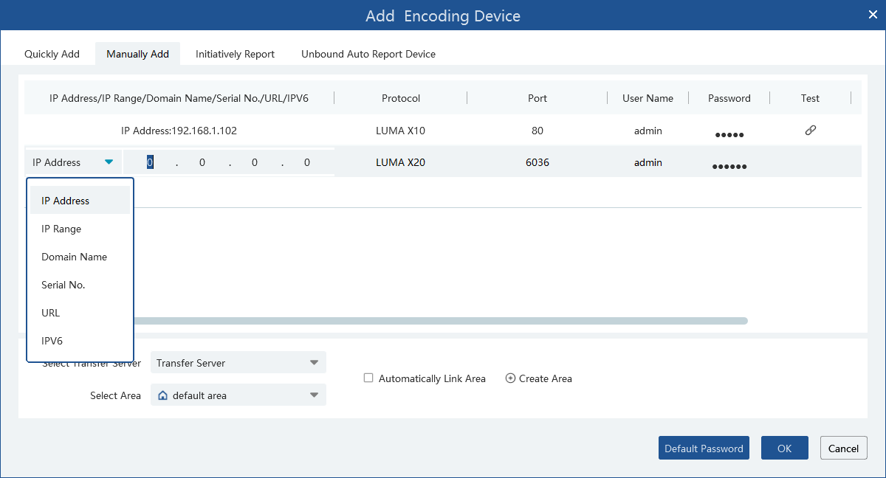The width and height of the screenshot is (886, 478).
Task: Click the Default Password button
Action: click(x=703, y=448)
